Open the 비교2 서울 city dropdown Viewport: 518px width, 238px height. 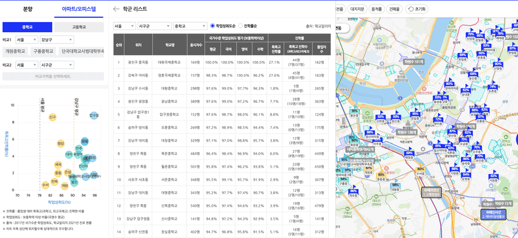tap(26, 65)
